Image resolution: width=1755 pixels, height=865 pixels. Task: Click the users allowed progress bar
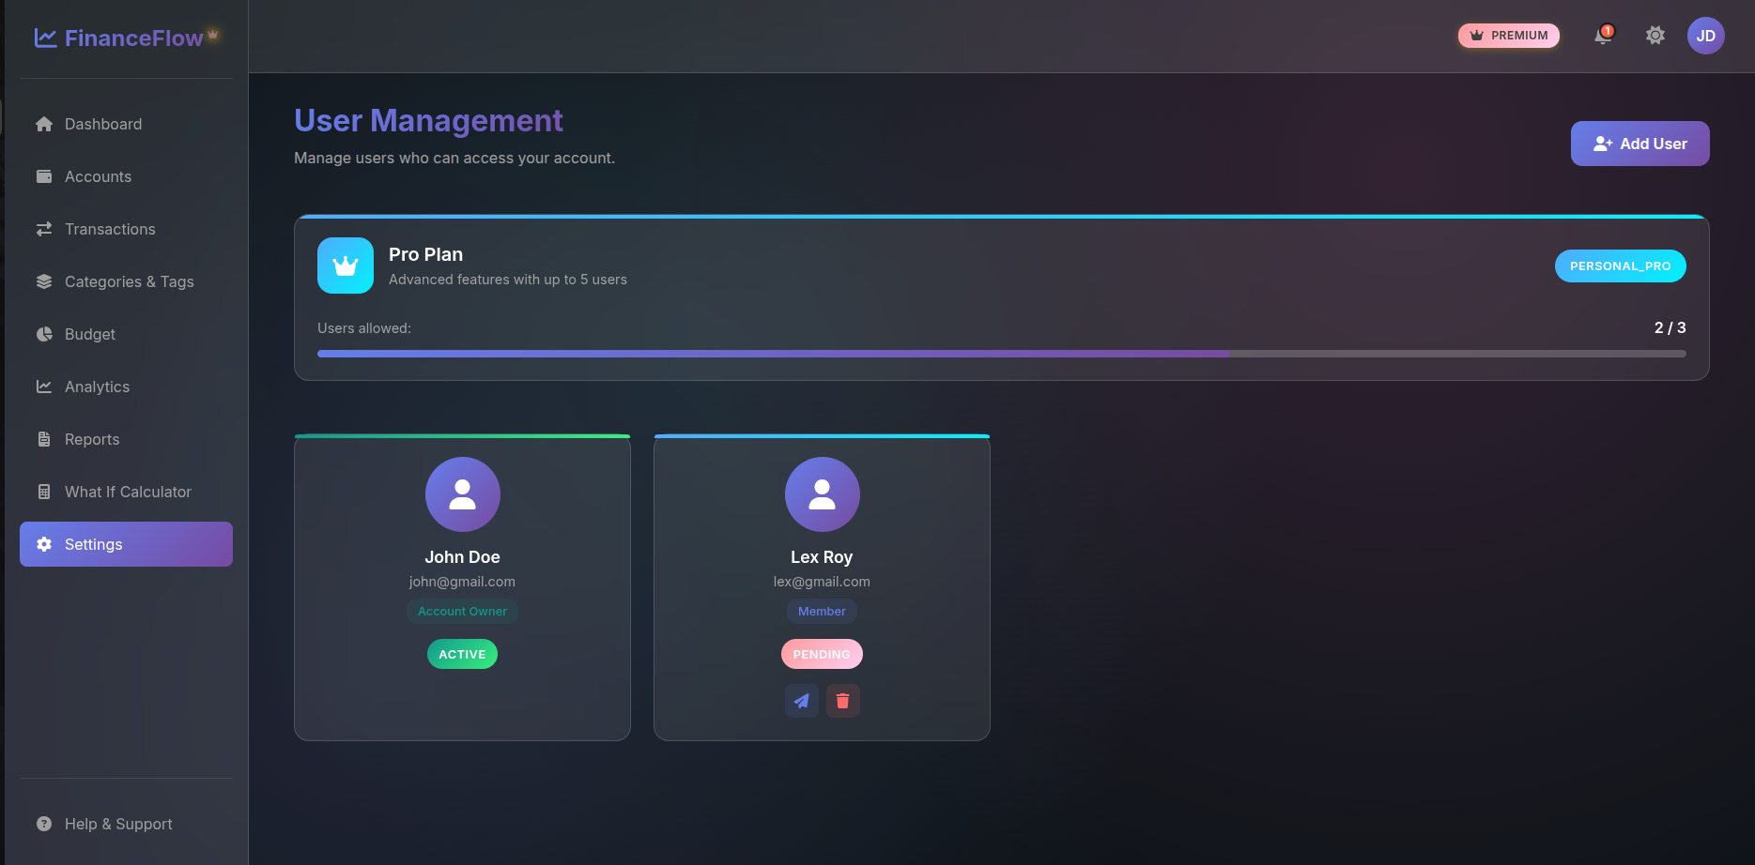click(x=1001, y=354)
